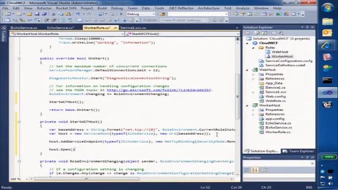Image resolution: width=338 pixels, height=190 pixels.
Task: Click the Find in Files icon beside Debug
Action: [x=163, y=14]
